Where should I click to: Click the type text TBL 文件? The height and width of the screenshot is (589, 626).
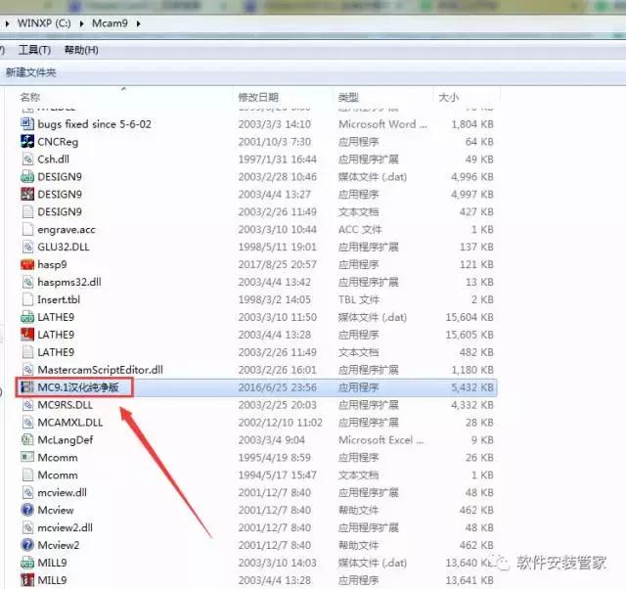(359, 299)
